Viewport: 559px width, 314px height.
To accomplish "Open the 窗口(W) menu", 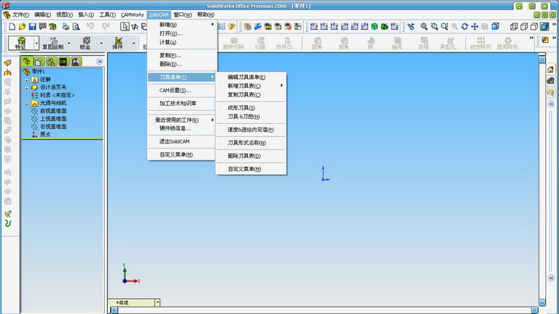I will 182,15.
